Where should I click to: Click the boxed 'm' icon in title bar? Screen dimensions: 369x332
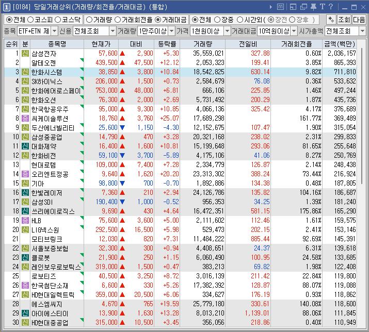tap(280, 7)
